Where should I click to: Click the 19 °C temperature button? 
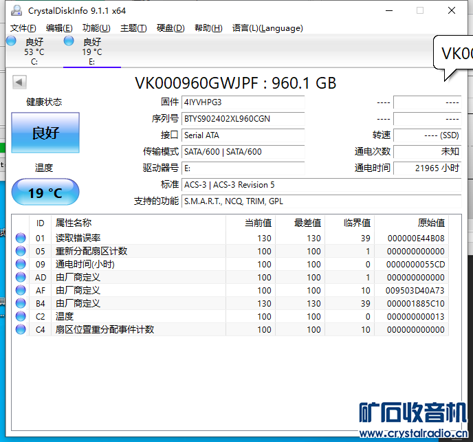coord(45,192)
